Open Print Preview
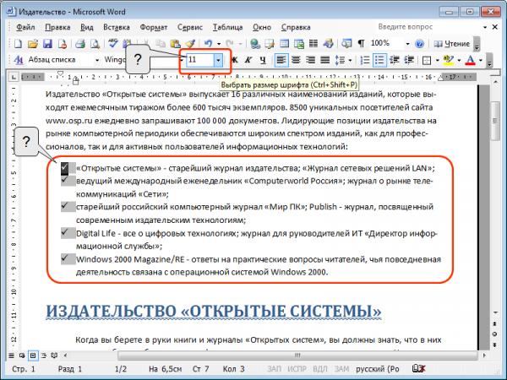The height and width of the screenshot is (380, 507). click(x=95, y=43)
